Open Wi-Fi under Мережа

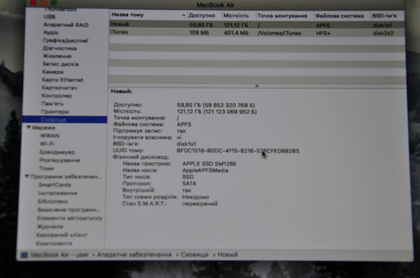[x=47, y=144]
